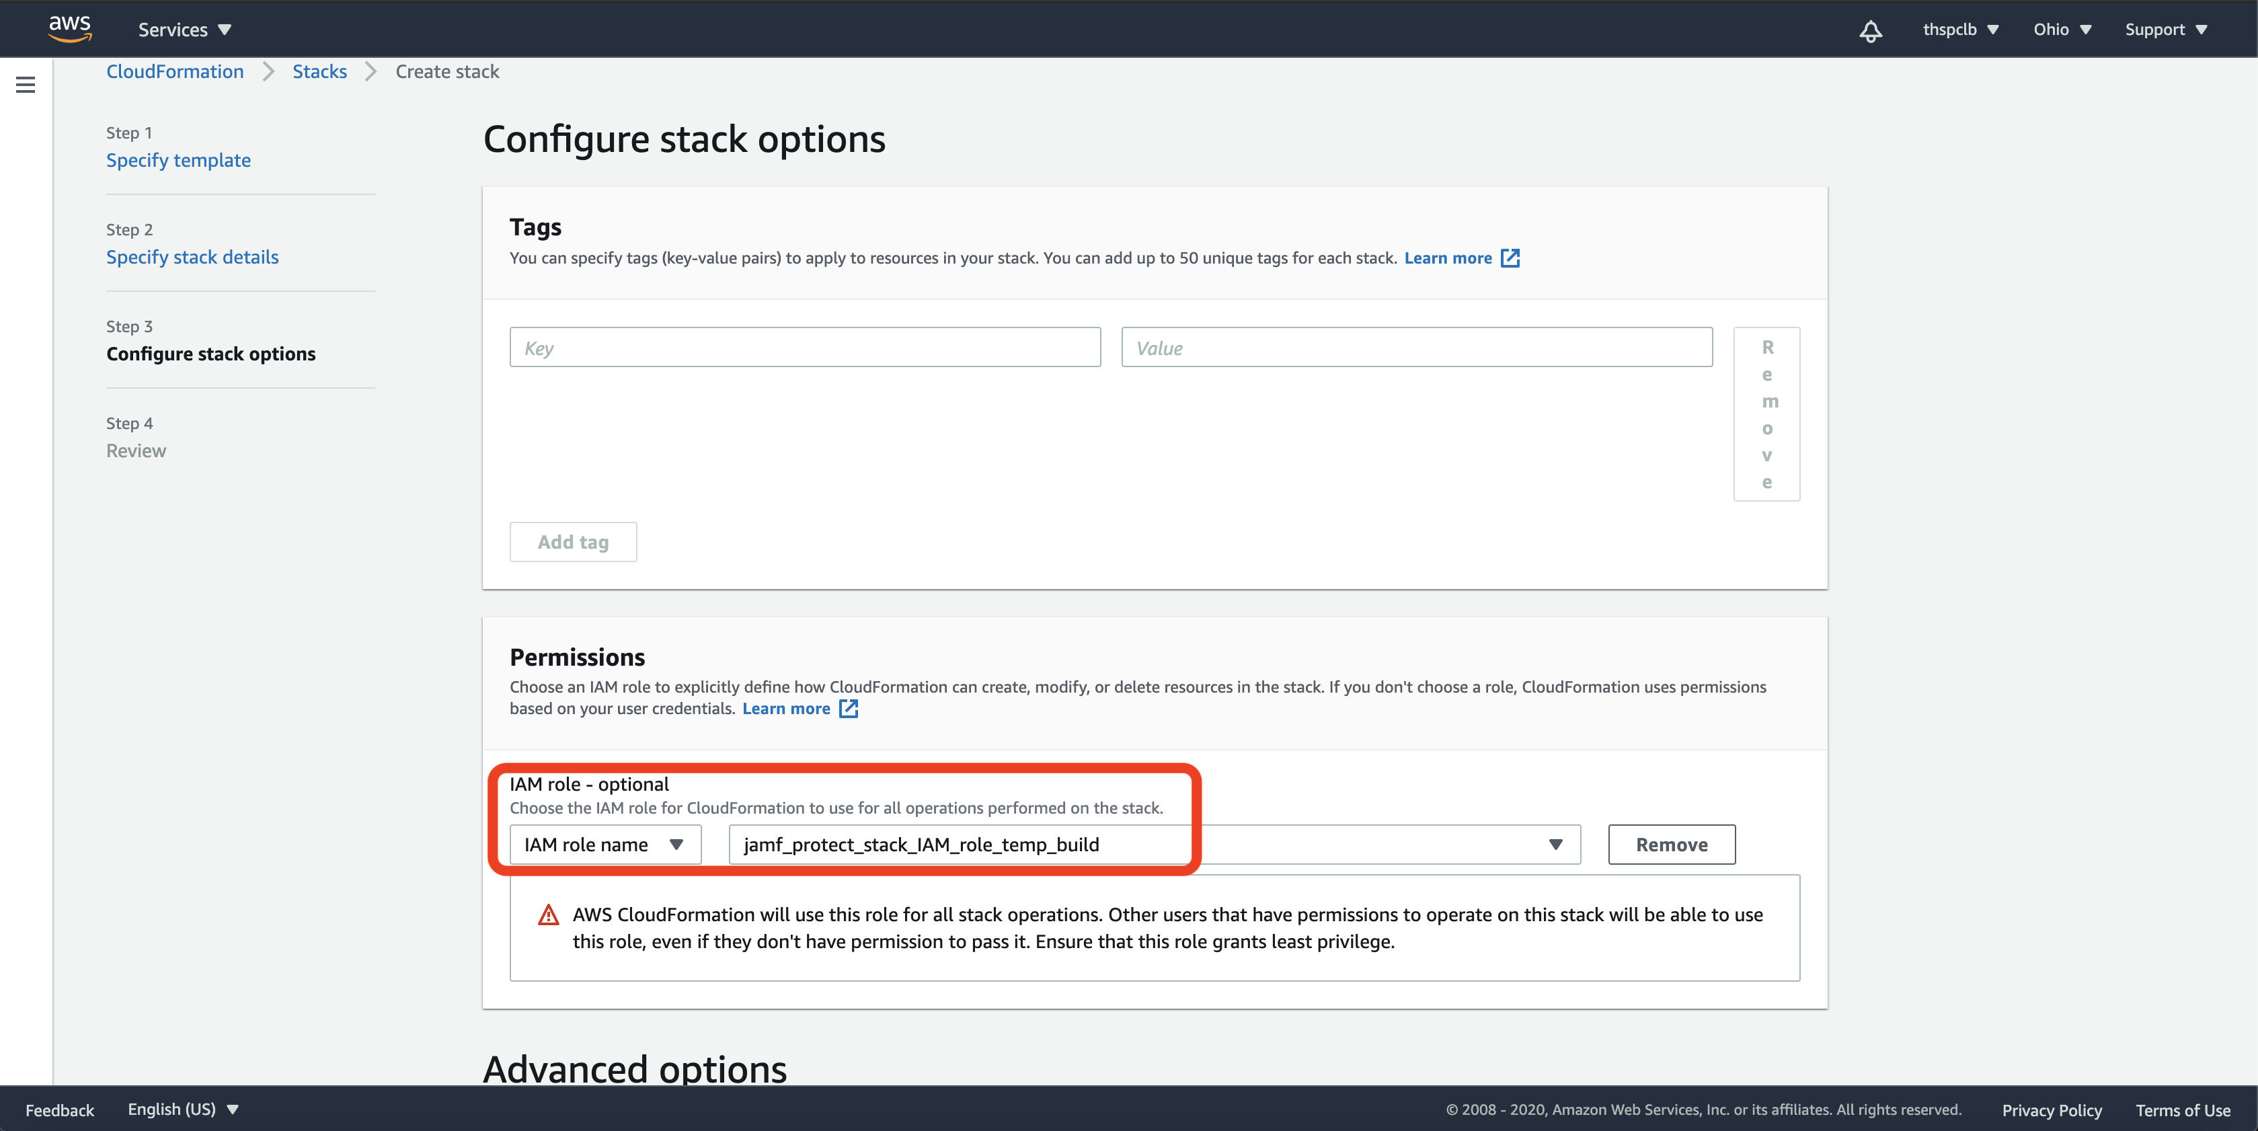Click the Tags section heading
Viewport: 2258px width, 1131px height.
click(535, 227)
